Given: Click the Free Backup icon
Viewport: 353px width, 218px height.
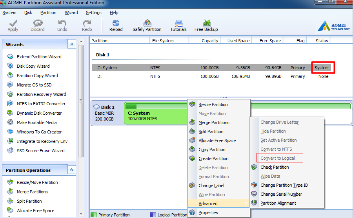Looking at the screenshot, I should [x=207, y=23].
